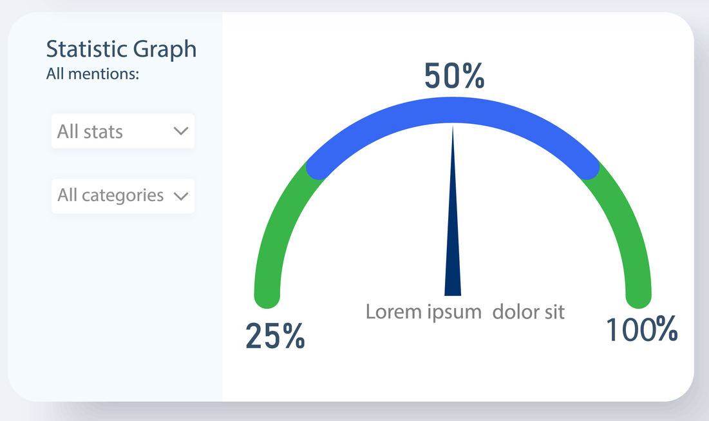Viewport: 709px width, 421px height.
Task: Click the Lorem ipsum dolor sit caption
Action: tap(465, 312)
